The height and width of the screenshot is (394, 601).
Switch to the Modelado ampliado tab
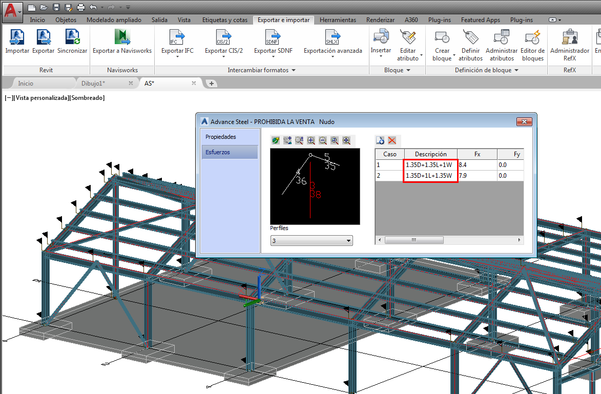114,20
